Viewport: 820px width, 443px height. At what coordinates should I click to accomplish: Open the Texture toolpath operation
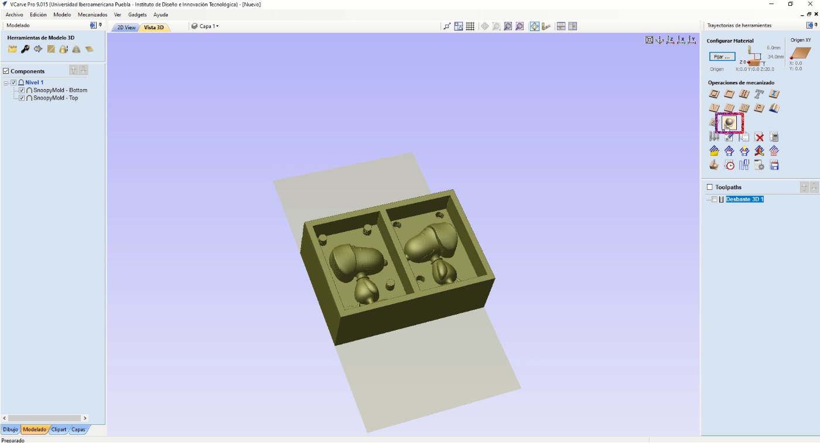coord(744,108)
